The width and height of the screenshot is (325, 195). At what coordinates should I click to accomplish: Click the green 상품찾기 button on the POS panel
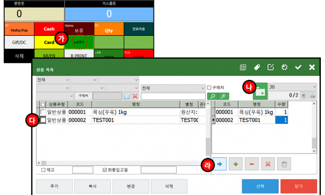click(79, 43)
